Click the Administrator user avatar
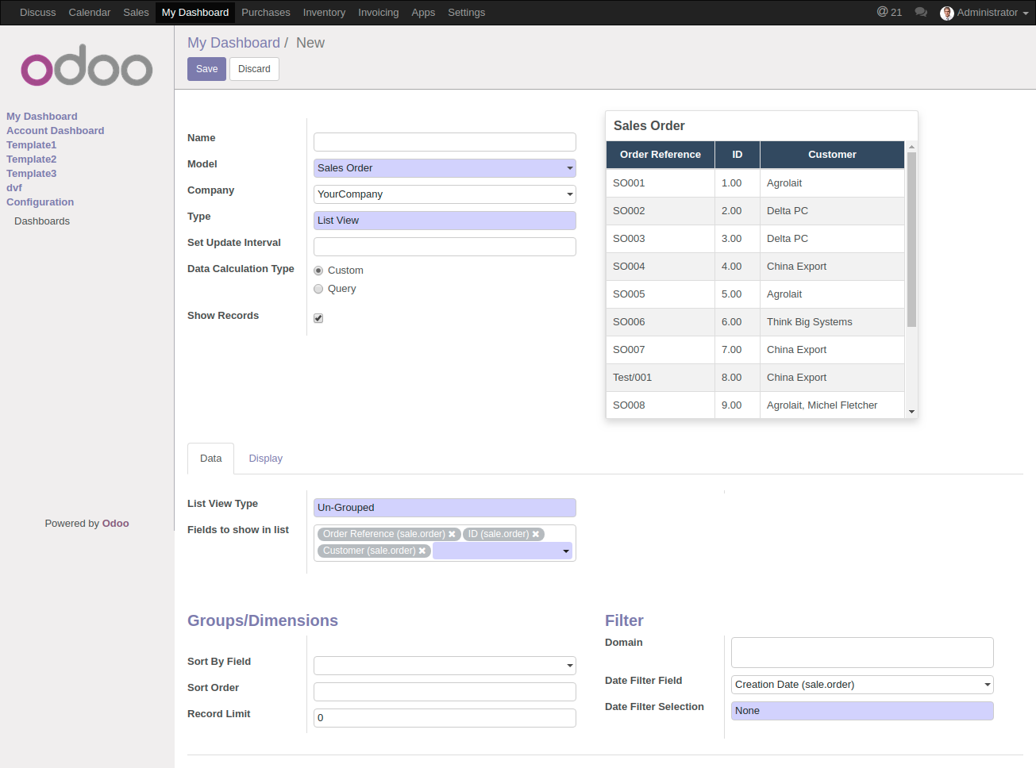The height and width of the screenshot is (768, 1036). [946, 13]
